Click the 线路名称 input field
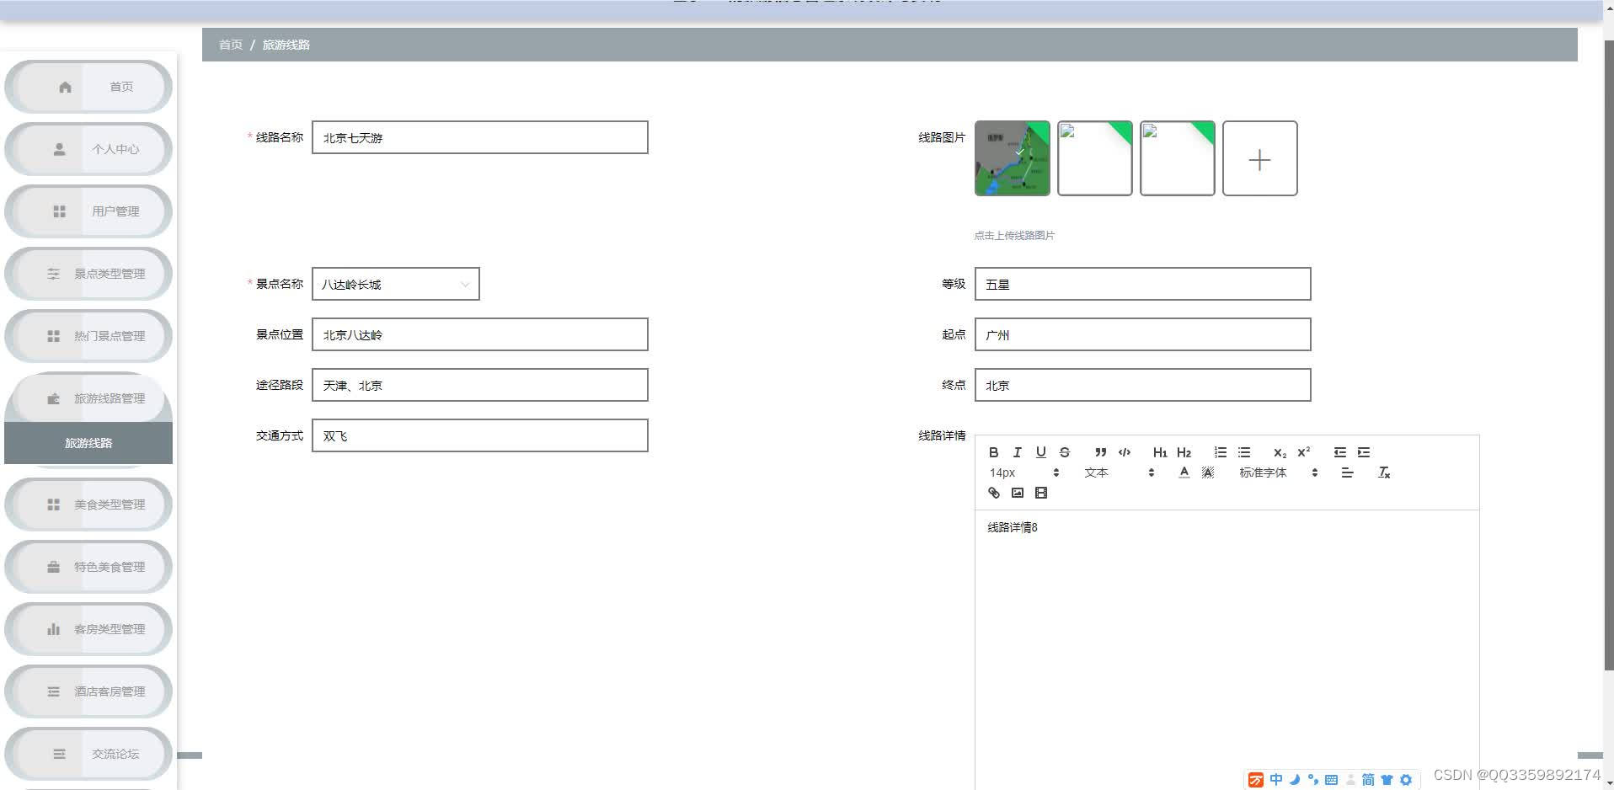This screenshot has height=790, width=1614. [x=480, y=137]
